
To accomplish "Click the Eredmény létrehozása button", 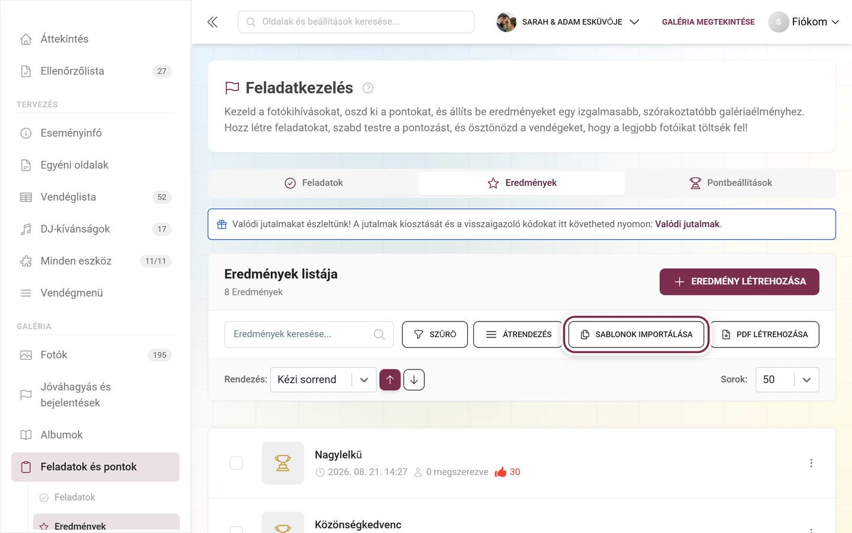I will pyautogui.click(x=740, y=282).
